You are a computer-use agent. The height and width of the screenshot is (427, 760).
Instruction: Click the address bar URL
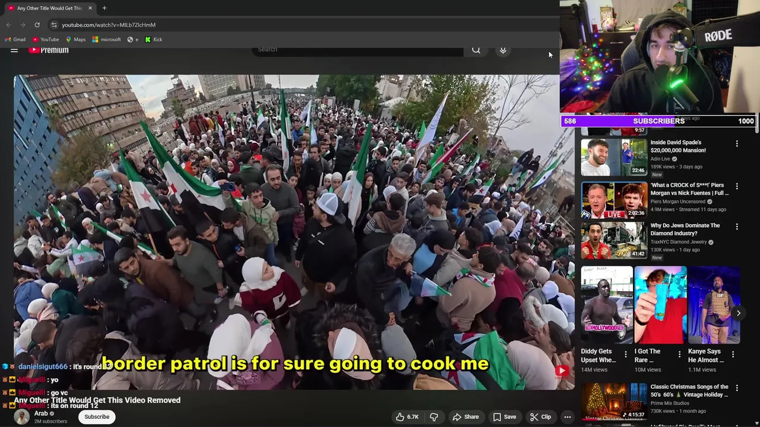[109, 25]
